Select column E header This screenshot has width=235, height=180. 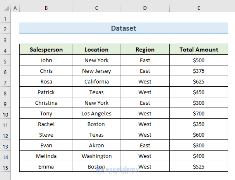coord(199,8)
